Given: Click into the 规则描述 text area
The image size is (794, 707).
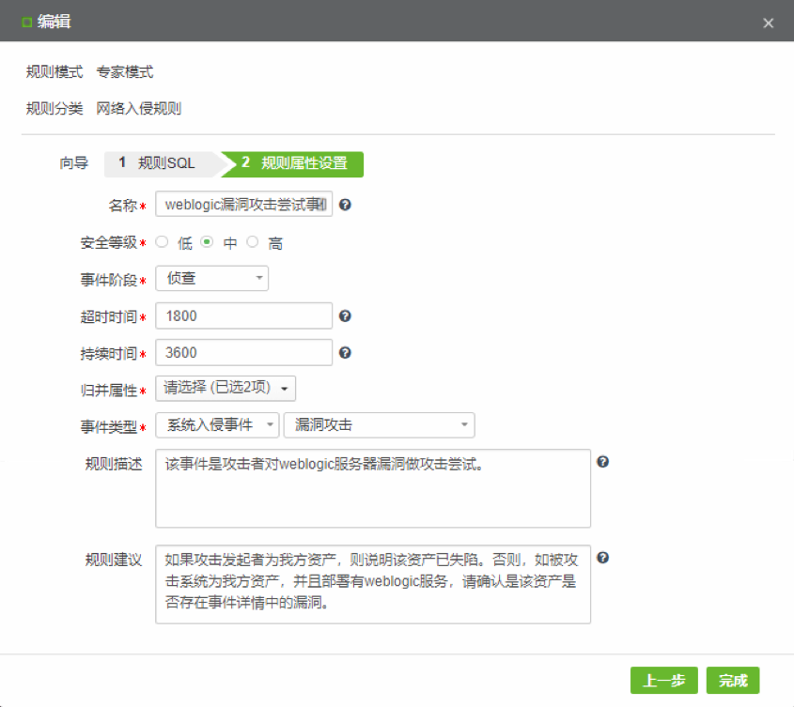Looking at the screenshot, I should pos(372,488).
